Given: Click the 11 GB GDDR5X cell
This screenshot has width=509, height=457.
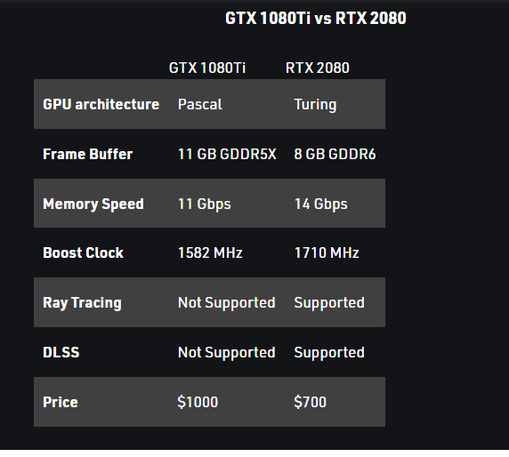Looking at the screenshot, I should (227, 154).
